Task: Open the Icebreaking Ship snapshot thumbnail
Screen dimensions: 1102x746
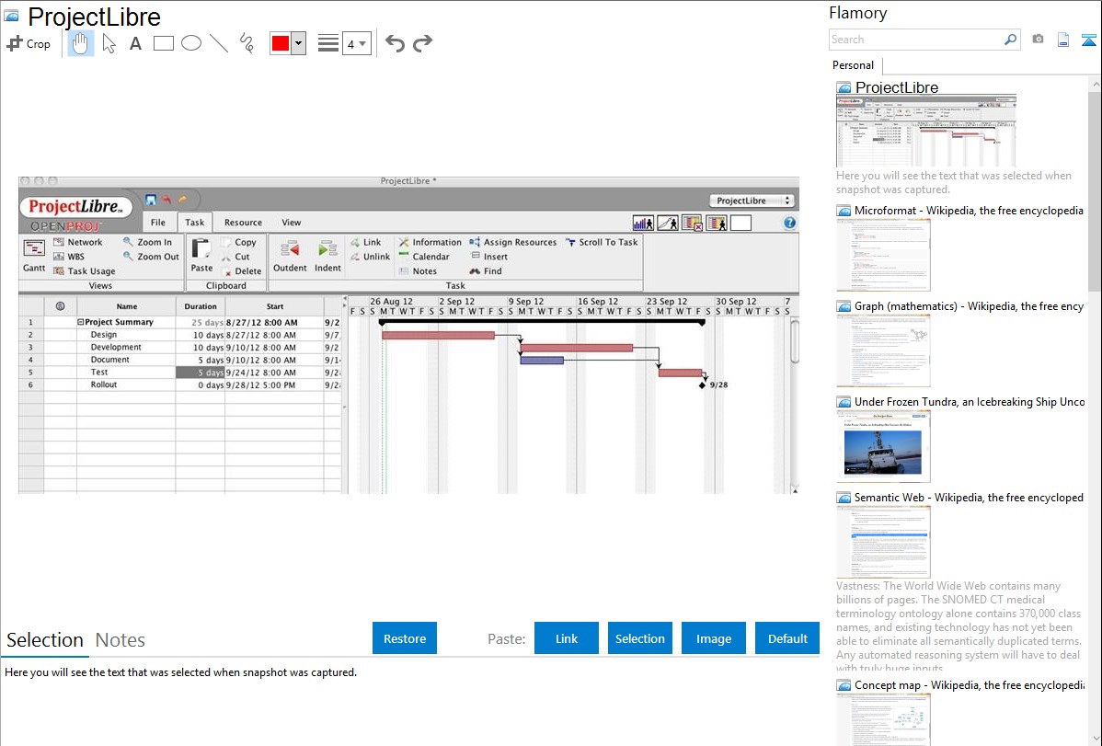Action: [883, 446]
